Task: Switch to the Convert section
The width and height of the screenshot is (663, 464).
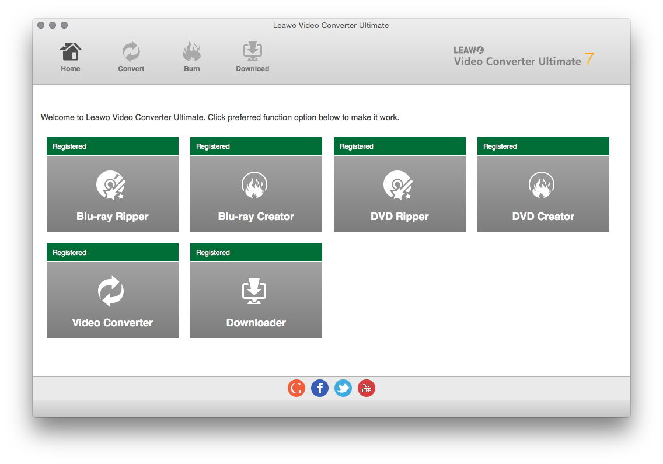Action: click(x=131, y=57)
